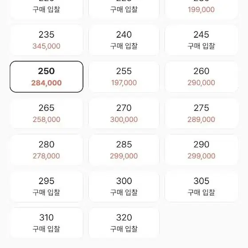Viewport: 248px width, 248px height.
Task: Pick size 255 priced 197,000
Action: click(x=124, y=77)
